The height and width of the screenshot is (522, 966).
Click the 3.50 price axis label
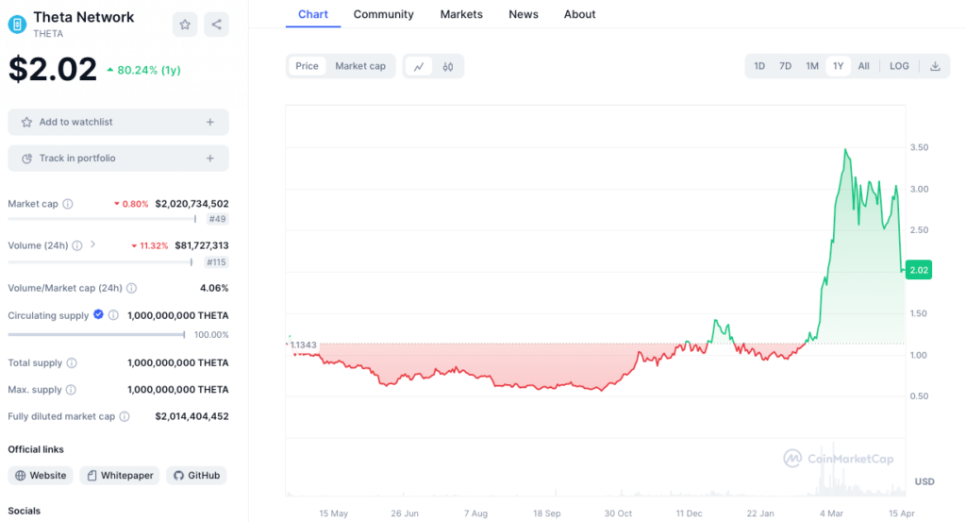pos(919,147)
